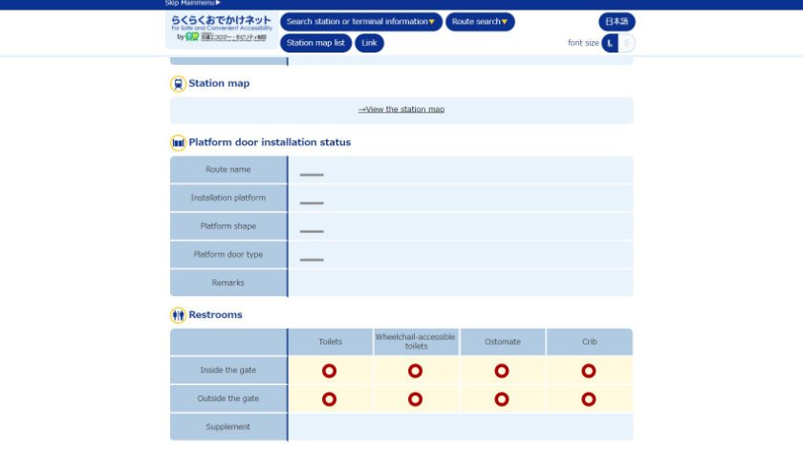Screen dimensions: 803x451
Task: Expand Search station or terminal information menu
Action: 360,22
